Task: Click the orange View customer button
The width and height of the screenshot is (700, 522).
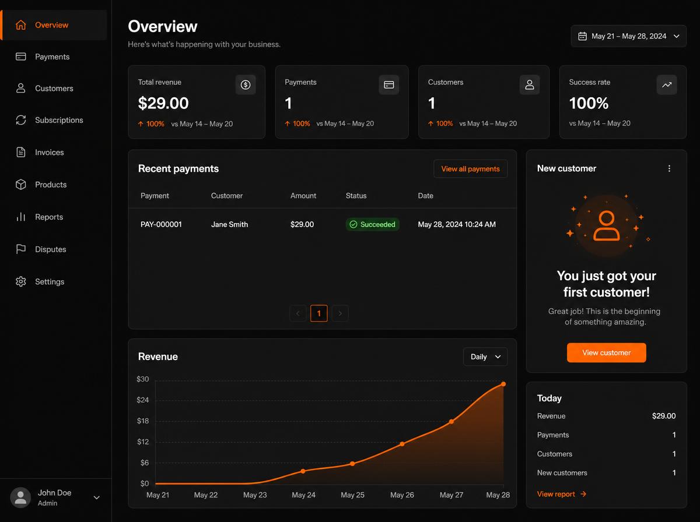Action: point(607,352)
